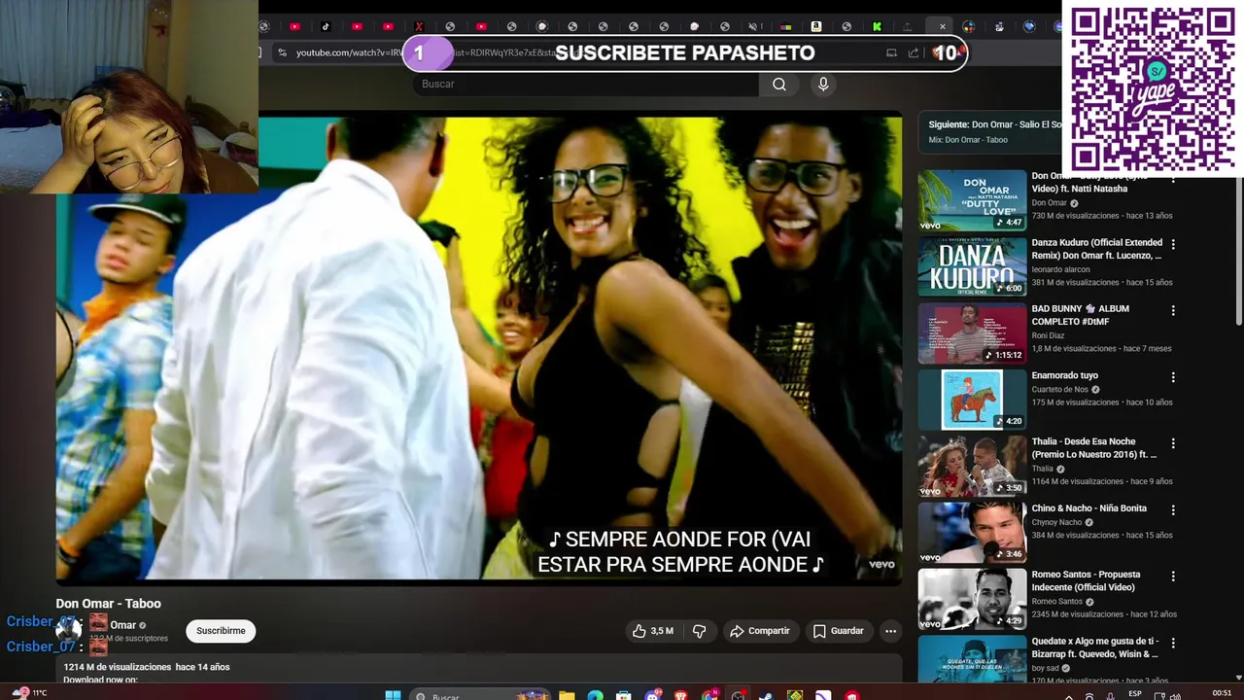
Task: Click inside the Buscar search field
Action: (x=586, y=85)
